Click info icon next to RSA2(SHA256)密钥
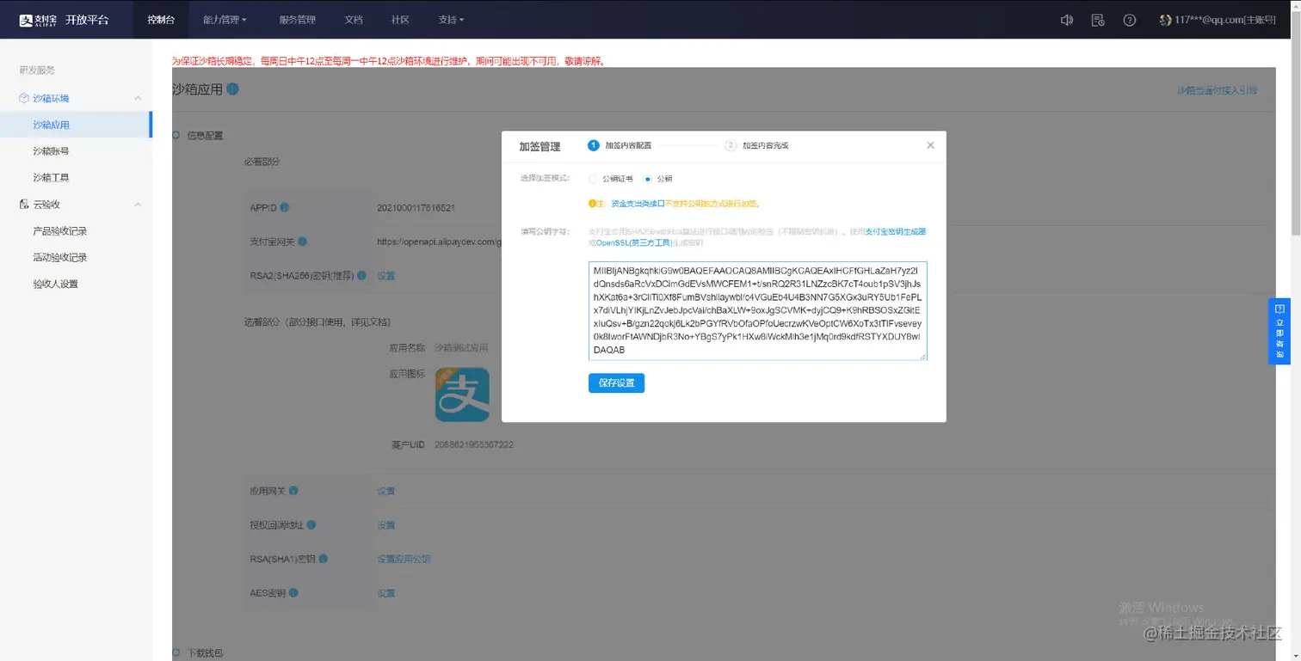Viewport: 1301px width, 661px height. (x=362, y=276)
